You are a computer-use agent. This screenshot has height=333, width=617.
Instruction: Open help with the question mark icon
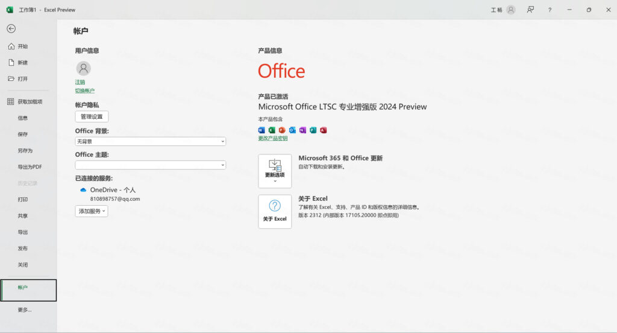[x=550, y=10]
